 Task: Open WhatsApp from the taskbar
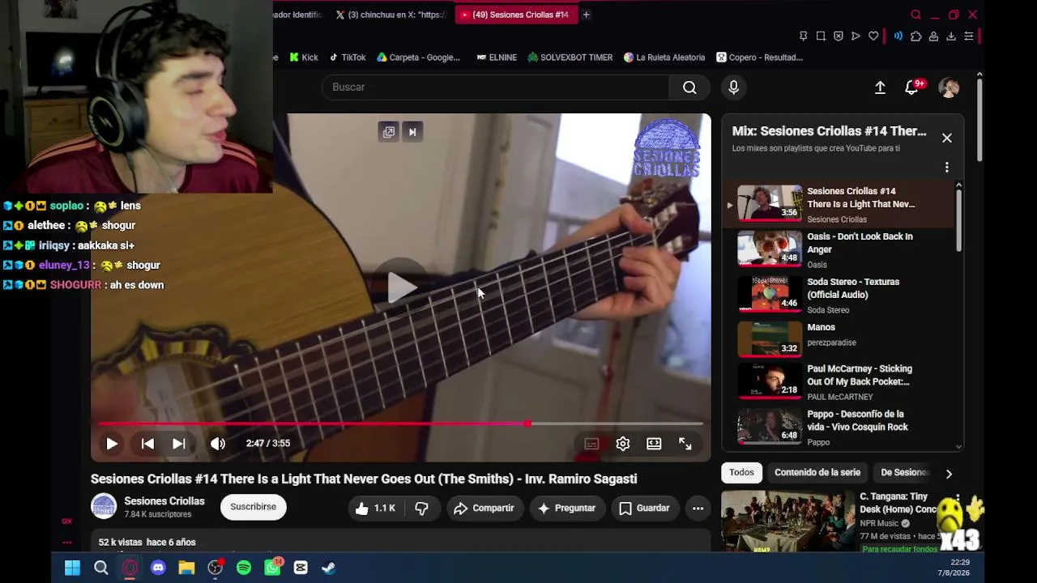click(272, 568)
